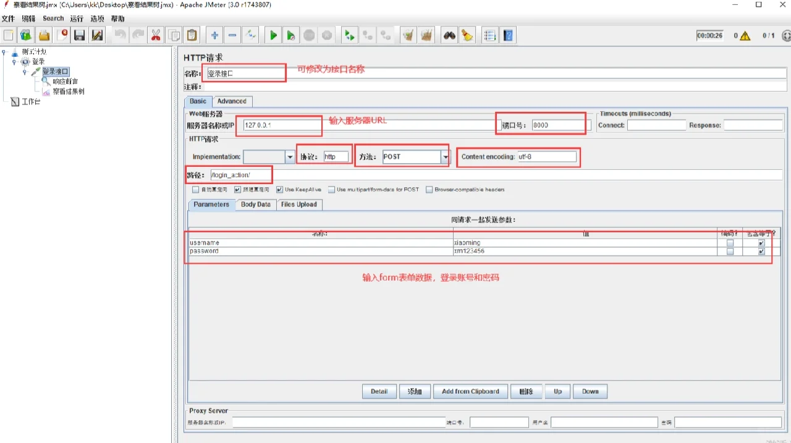Click the New test plan icon
This screenshot has height=443, width=791.
[9, 35]
